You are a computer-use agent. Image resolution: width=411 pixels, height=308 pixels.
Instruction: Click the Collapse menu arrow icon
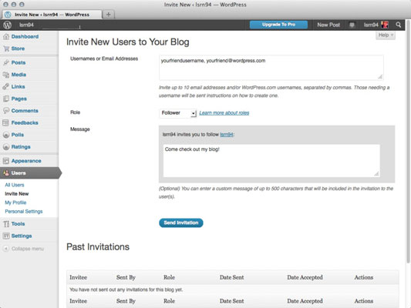click(6, 249)
